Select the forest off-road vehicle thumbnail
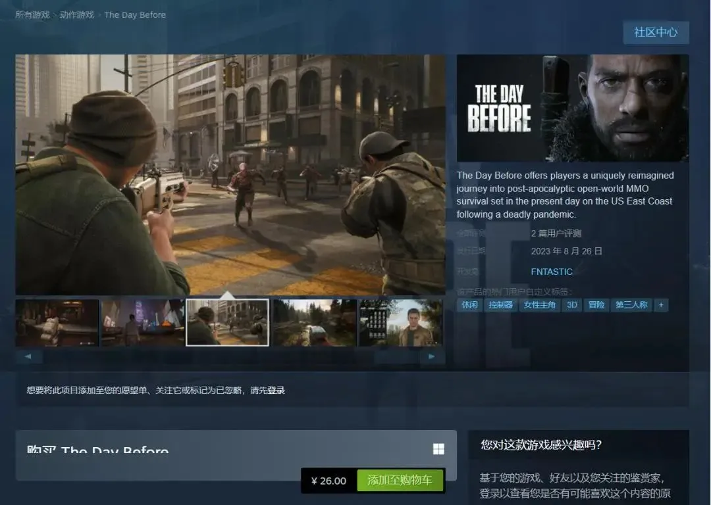This screenshot has height=505, width=711. point(315,322)
